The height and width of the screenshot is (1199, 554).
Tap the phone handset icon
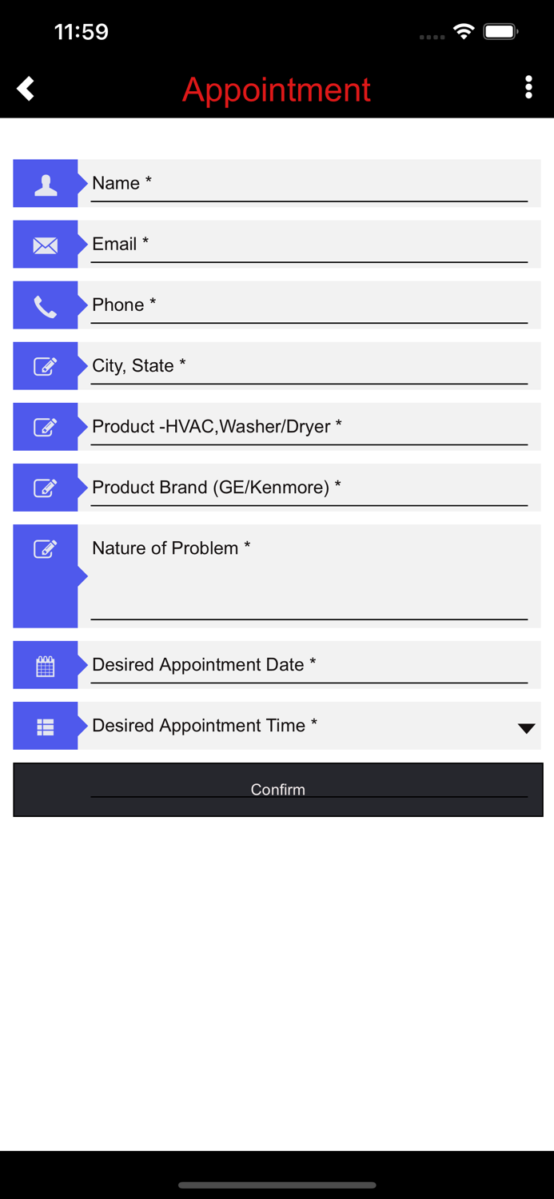[46, 305]
